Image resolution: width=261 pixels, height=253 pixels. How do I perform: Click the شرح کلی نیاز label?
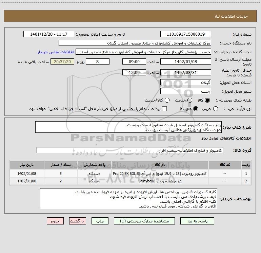(237, 127)
